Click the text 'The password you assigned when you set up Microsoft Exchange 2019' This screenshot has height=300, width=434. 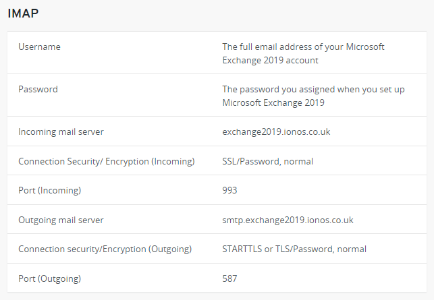tap(313, 96)
